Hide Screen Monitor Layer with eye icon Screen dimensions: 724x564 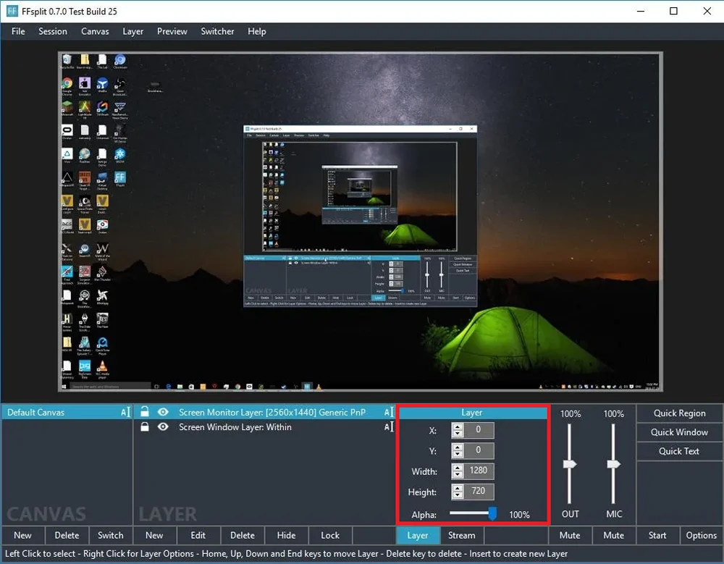163,412
